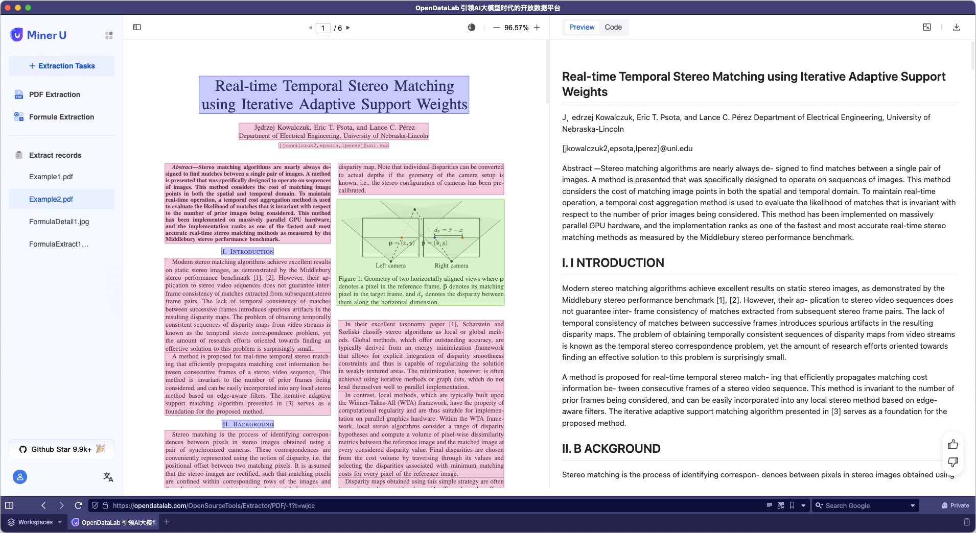Toggle the dark contrast mode icon

(472, 28)
